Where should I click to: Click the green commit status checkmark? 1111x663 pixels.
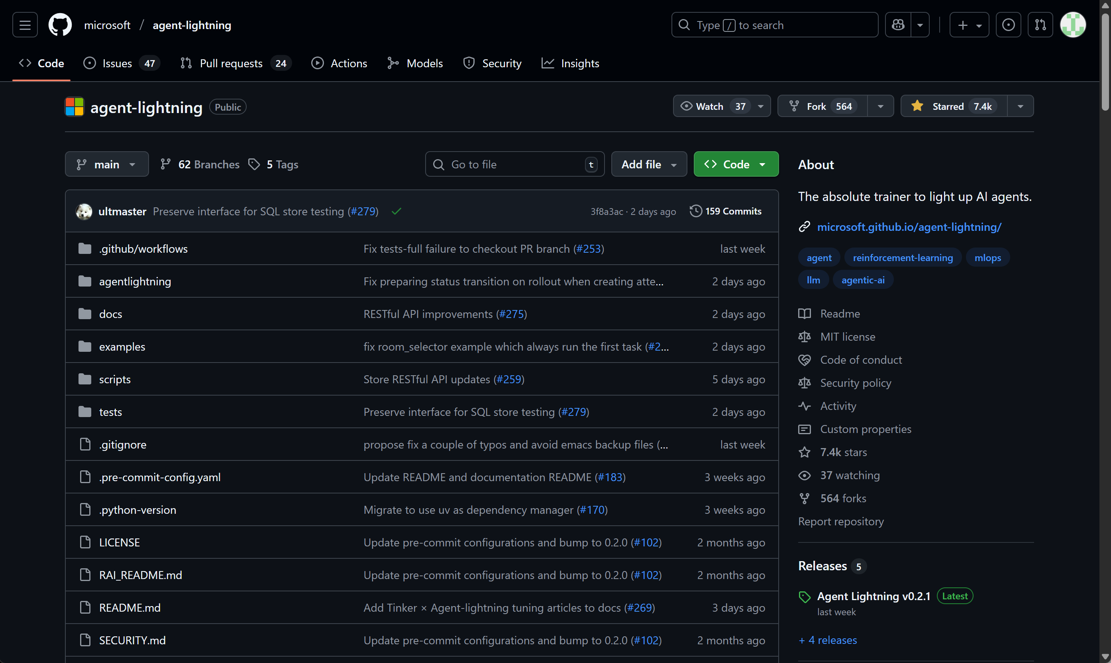(396, 211)
